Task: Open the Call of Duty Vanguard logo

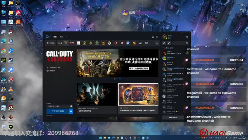Action: tap(60, 56)
